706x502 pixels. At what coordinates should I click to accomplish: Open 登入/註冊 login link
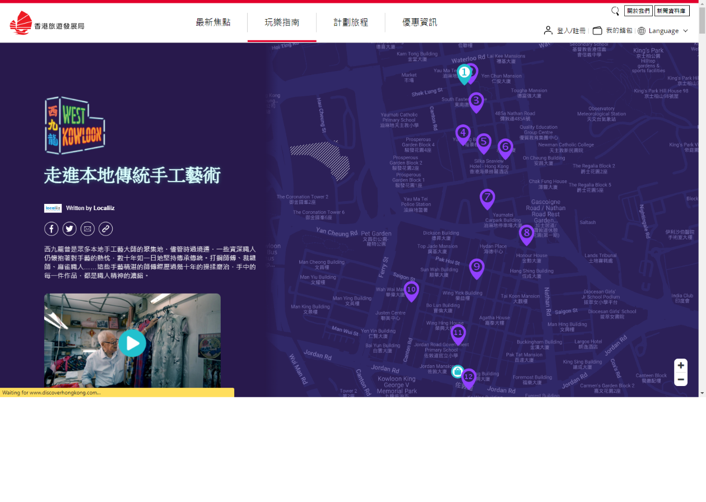(x=565, y=31)
